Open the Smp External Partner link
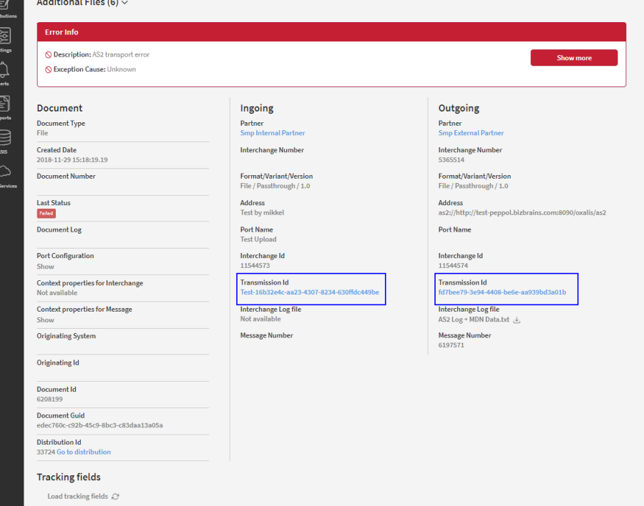Viewport: 644px width, 506px height. point(471,133)
